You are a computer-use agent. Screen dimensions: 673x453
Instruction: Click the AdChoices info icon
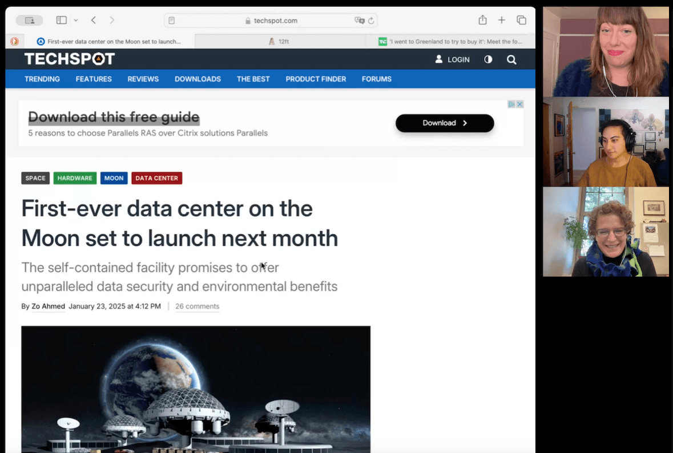tap(511, 104)
